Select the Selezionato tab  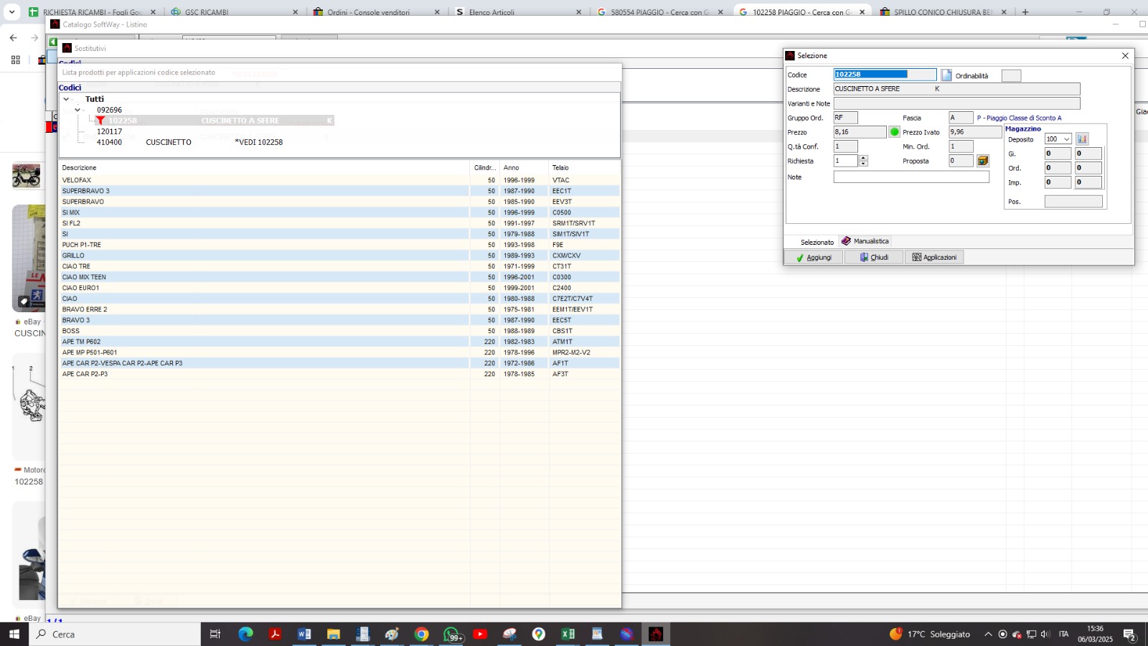point(817,242)
